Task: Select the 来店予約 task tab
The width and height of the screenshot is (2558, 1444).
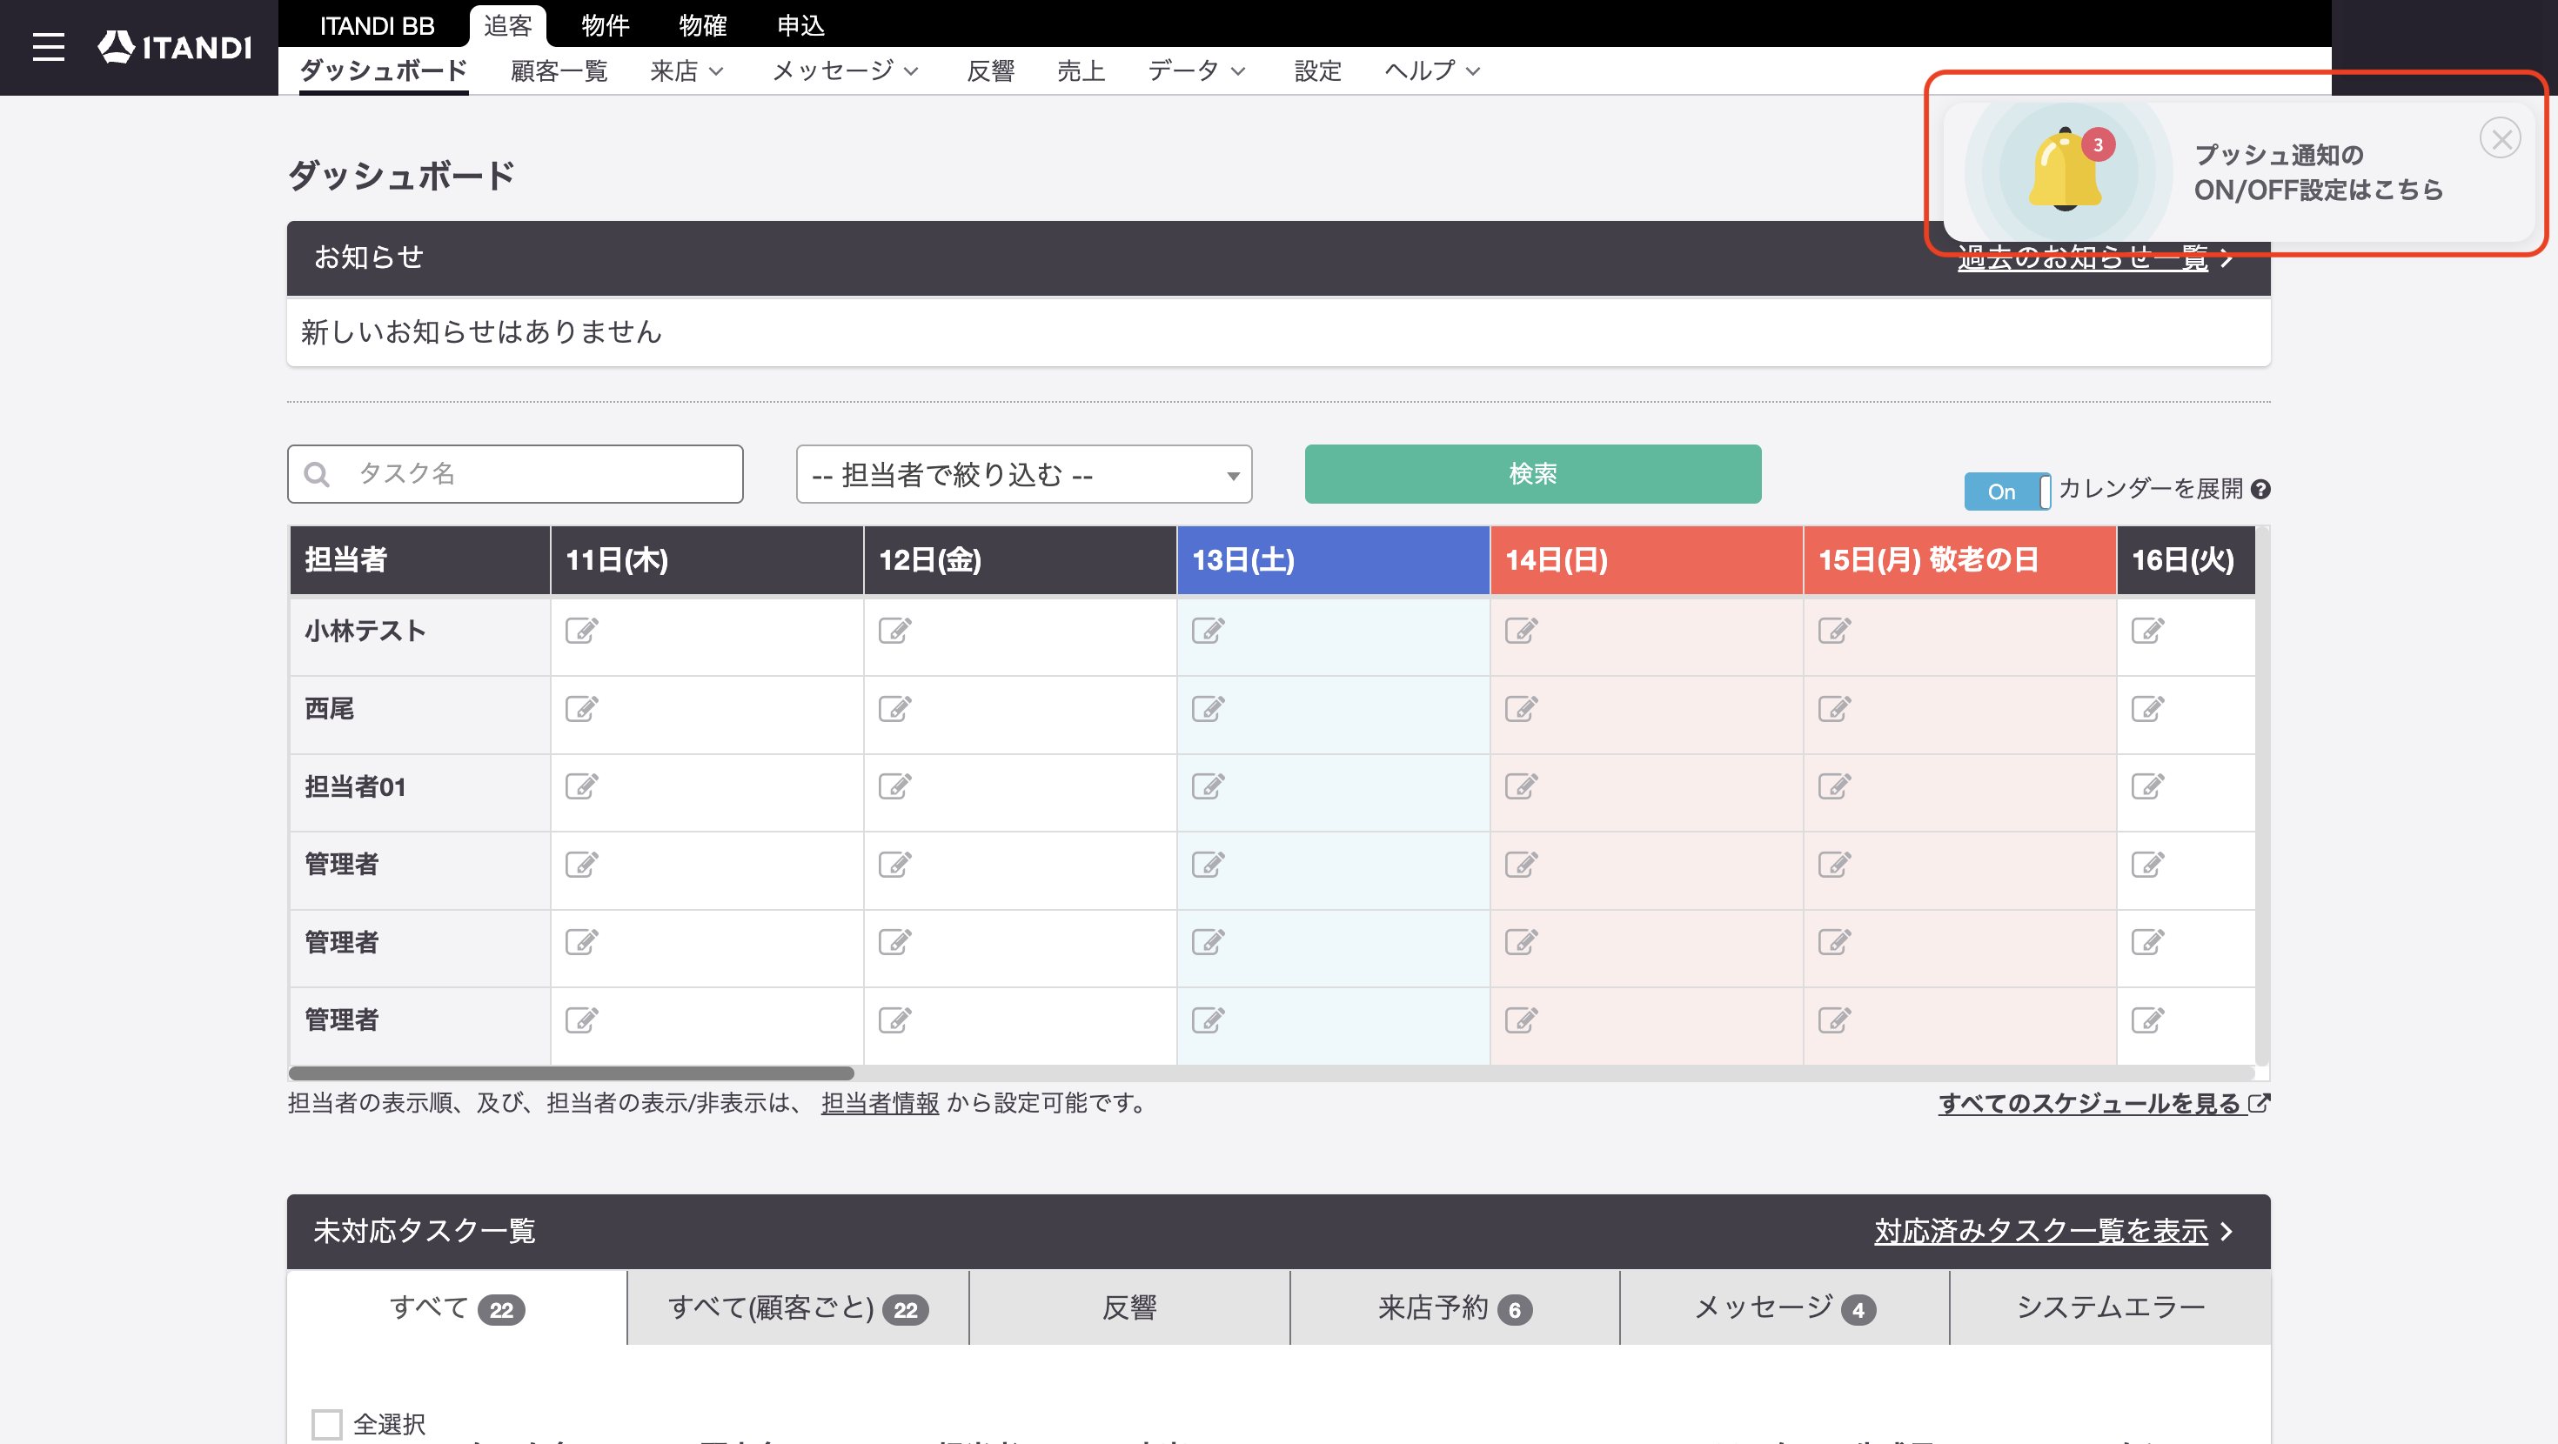Action: [x=1455, y=1308]
